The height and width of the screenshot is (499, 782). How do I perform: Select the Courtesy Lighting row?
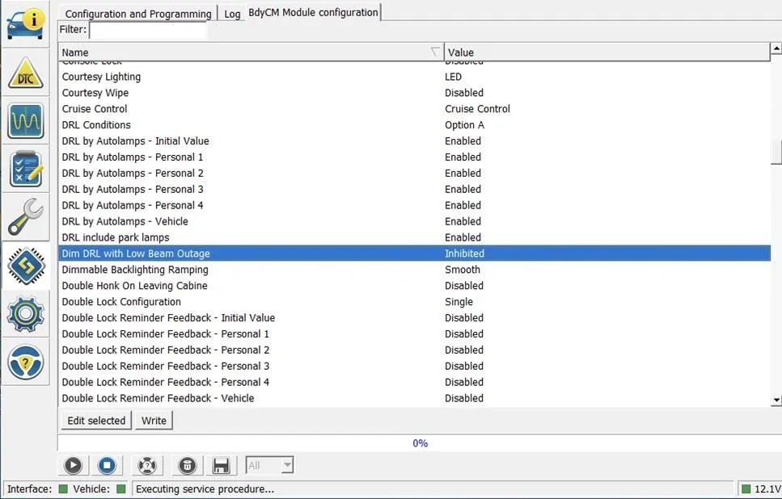click(x=414, y=77)
